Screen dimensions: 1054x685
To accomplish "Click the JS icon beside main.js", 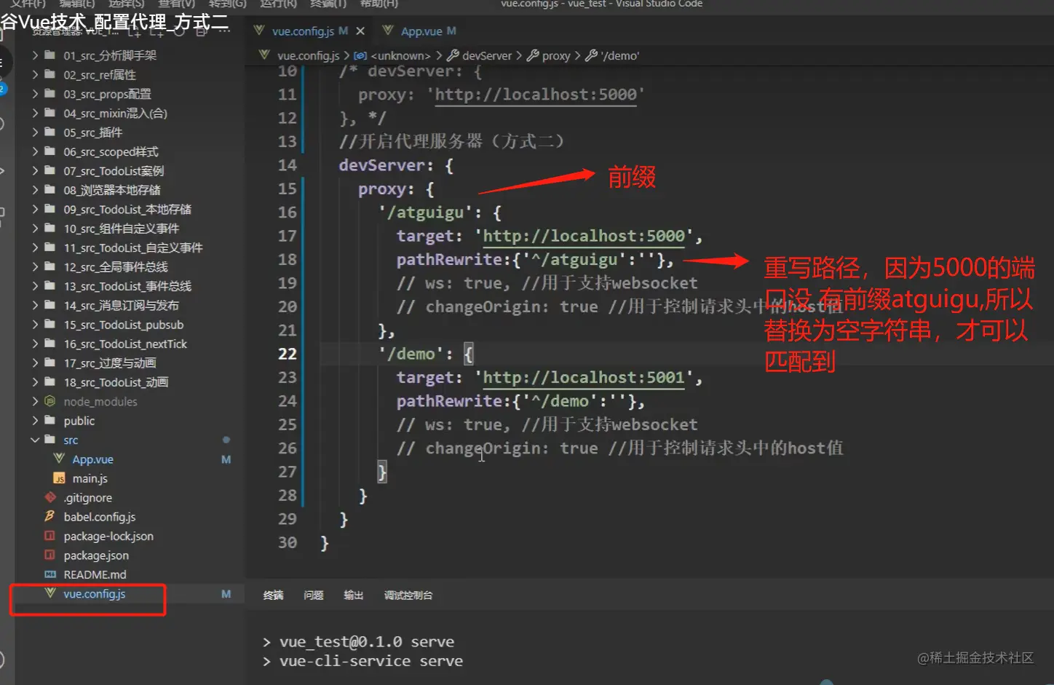I will [59, 478].
